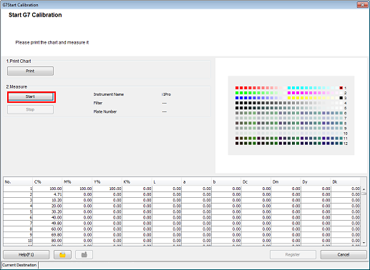
Task: Click the red patch in chart row 1
Action: (237, 88)
